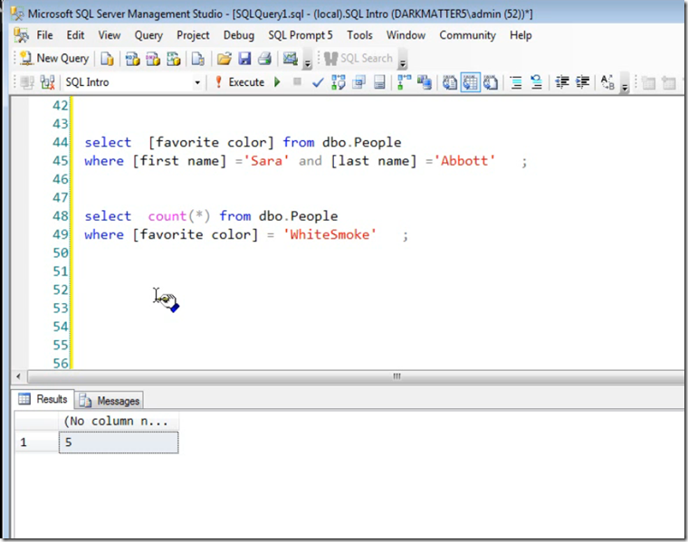Screen dimensions: 688x542
Task: Open the File menu
Action: (44, 35)
